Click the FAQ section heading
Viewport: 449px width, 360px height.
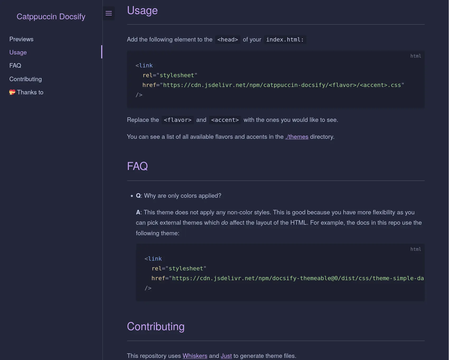[x=137, y=166]
